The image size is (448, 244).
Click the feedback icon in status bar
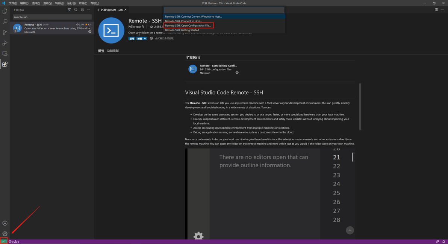tap(437, 242)
